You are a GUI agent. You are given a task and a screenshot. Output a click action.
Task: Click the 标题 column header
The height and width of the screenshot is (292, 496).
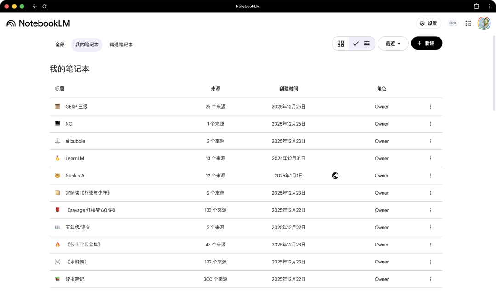point(59,89)
